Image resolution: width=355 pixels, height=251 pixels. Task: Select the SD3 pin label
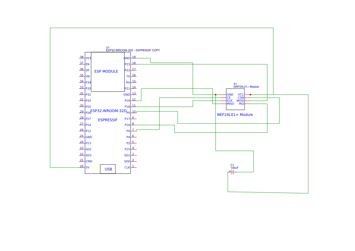(x=88, y=155)
